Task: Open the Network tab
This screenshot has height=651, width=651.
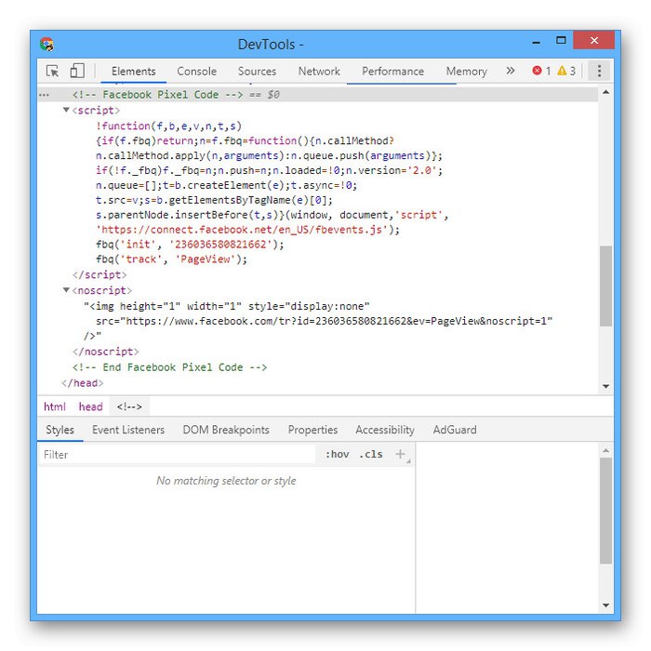Action: click(319, 72)
